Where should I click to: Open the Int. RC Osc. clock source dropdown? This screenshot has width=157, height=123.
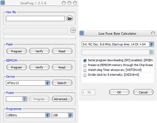[118, 44]
